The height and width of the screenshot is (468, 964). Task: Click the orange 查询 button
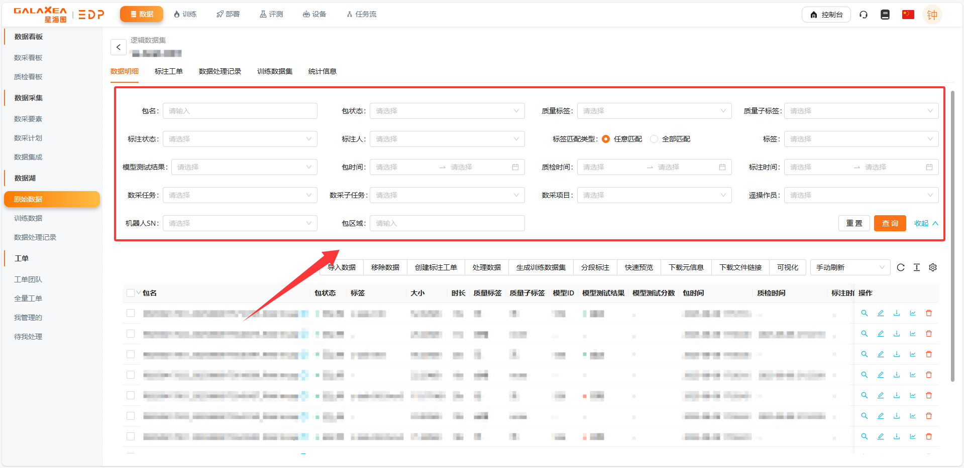tap(890, 223)
